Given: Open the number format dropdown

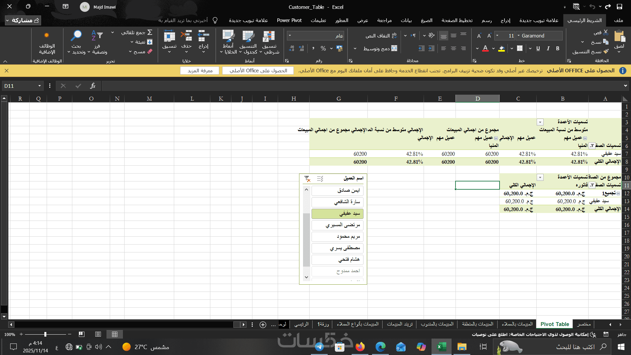Looking at the screenshot, I should click(290, 35).
